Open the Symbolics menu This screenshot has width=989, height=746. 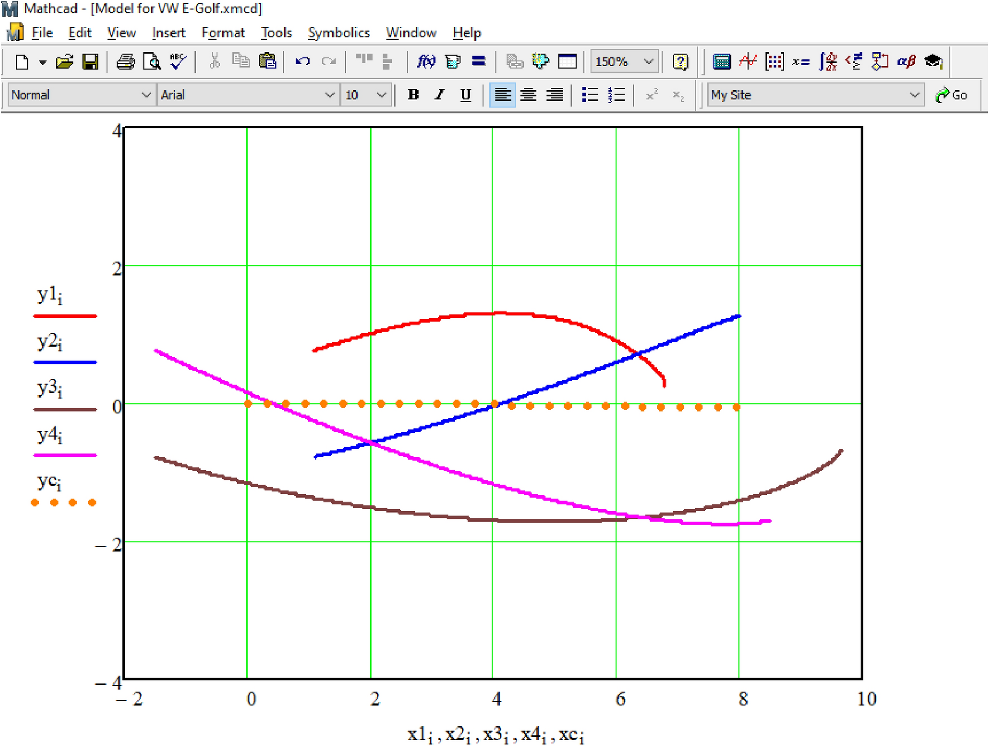click(x=339, y=32)
